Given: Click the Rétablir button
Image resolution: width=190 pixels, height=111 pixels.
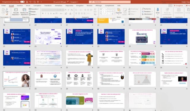Looking at the screenshot, I should [32, 12].
